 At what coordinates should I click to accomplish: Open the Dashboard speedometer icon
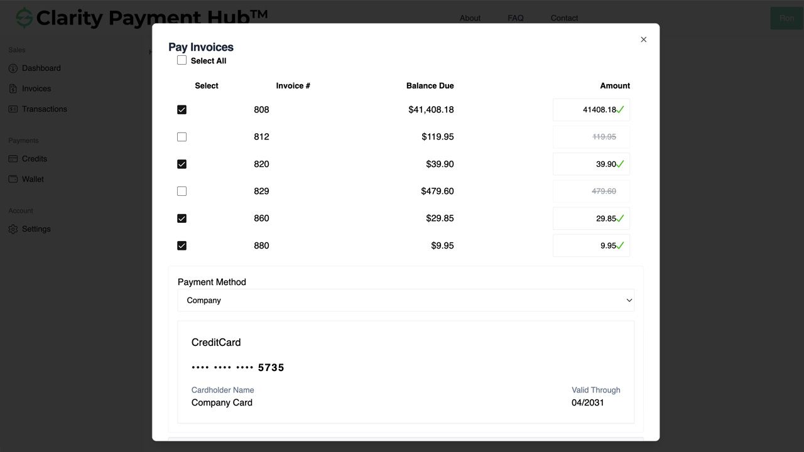coord(13,68)
